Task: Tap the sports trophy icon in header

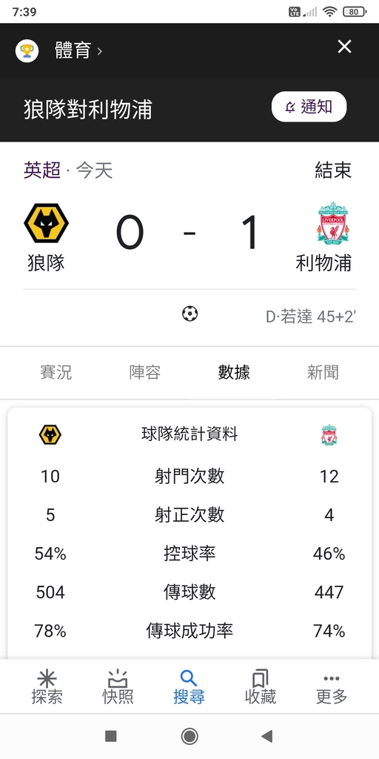Action: pyautogui.click(x=27, y=50)
